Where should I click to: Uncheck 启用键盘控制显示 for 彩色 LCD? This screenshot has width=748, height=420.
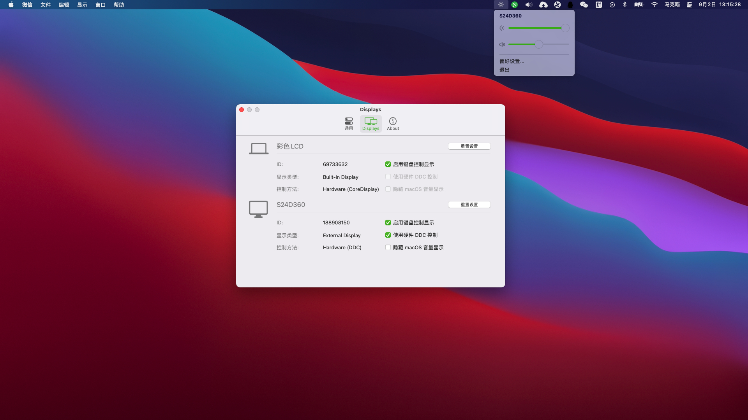388,164
